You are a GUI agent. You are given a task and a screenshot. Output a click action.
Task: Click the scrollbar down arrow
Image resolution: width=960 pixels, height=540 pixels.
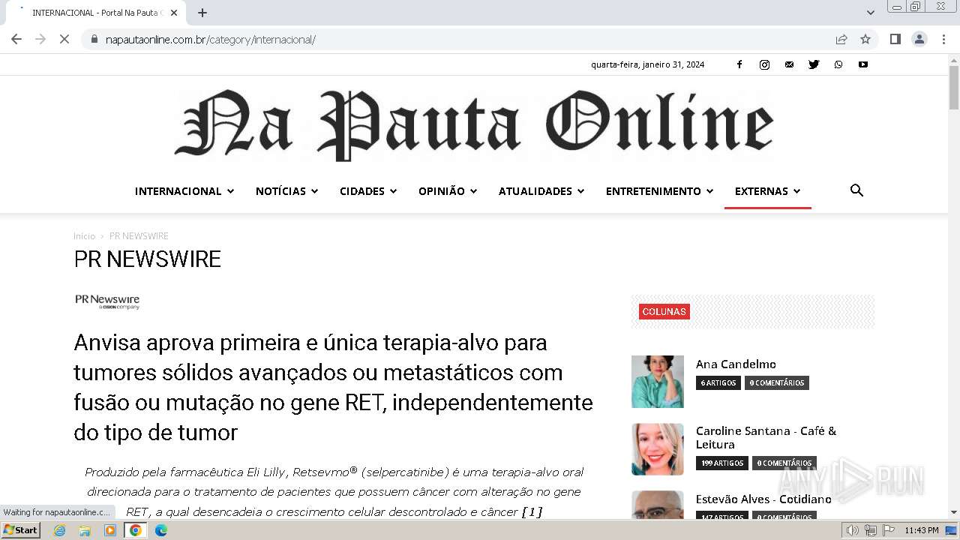pos(954,513)
